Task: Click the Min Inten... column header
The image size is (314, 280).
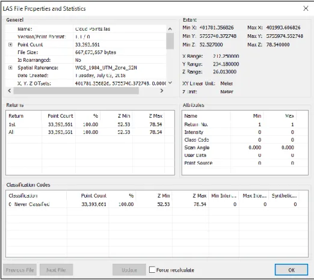Action: tap(224, 196)
